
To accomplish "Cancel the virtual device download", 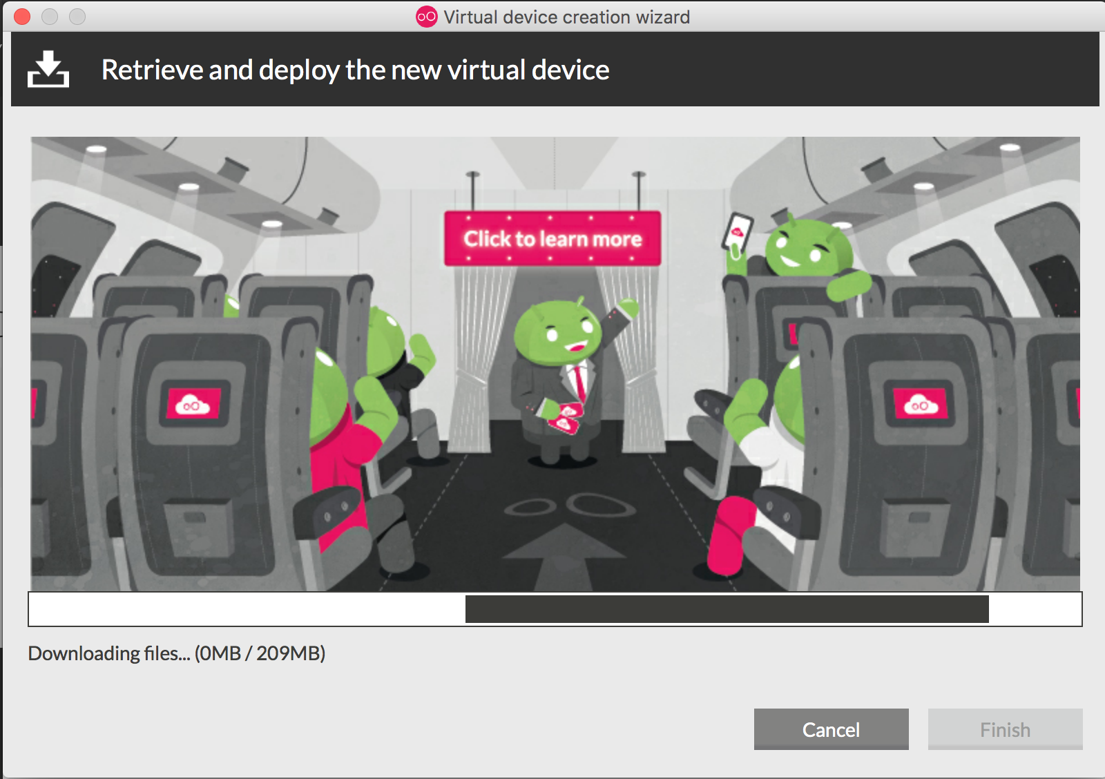I will pyautogui.click(x=831, y=729).
